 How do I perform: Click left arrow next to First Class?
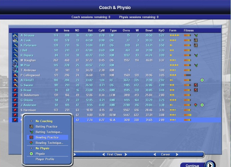tap(103, 155)
